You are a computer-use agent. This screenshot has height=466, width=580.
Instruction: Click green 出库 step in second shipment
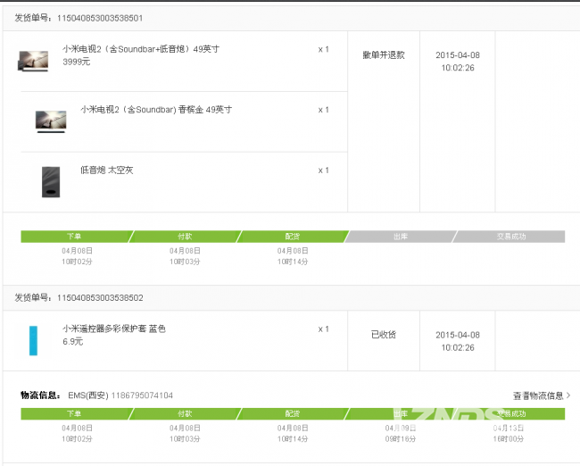[x=401, y=414]
